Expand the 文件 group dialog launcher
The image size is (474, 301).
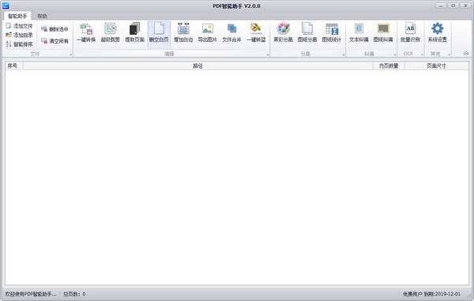click(71, 54)
